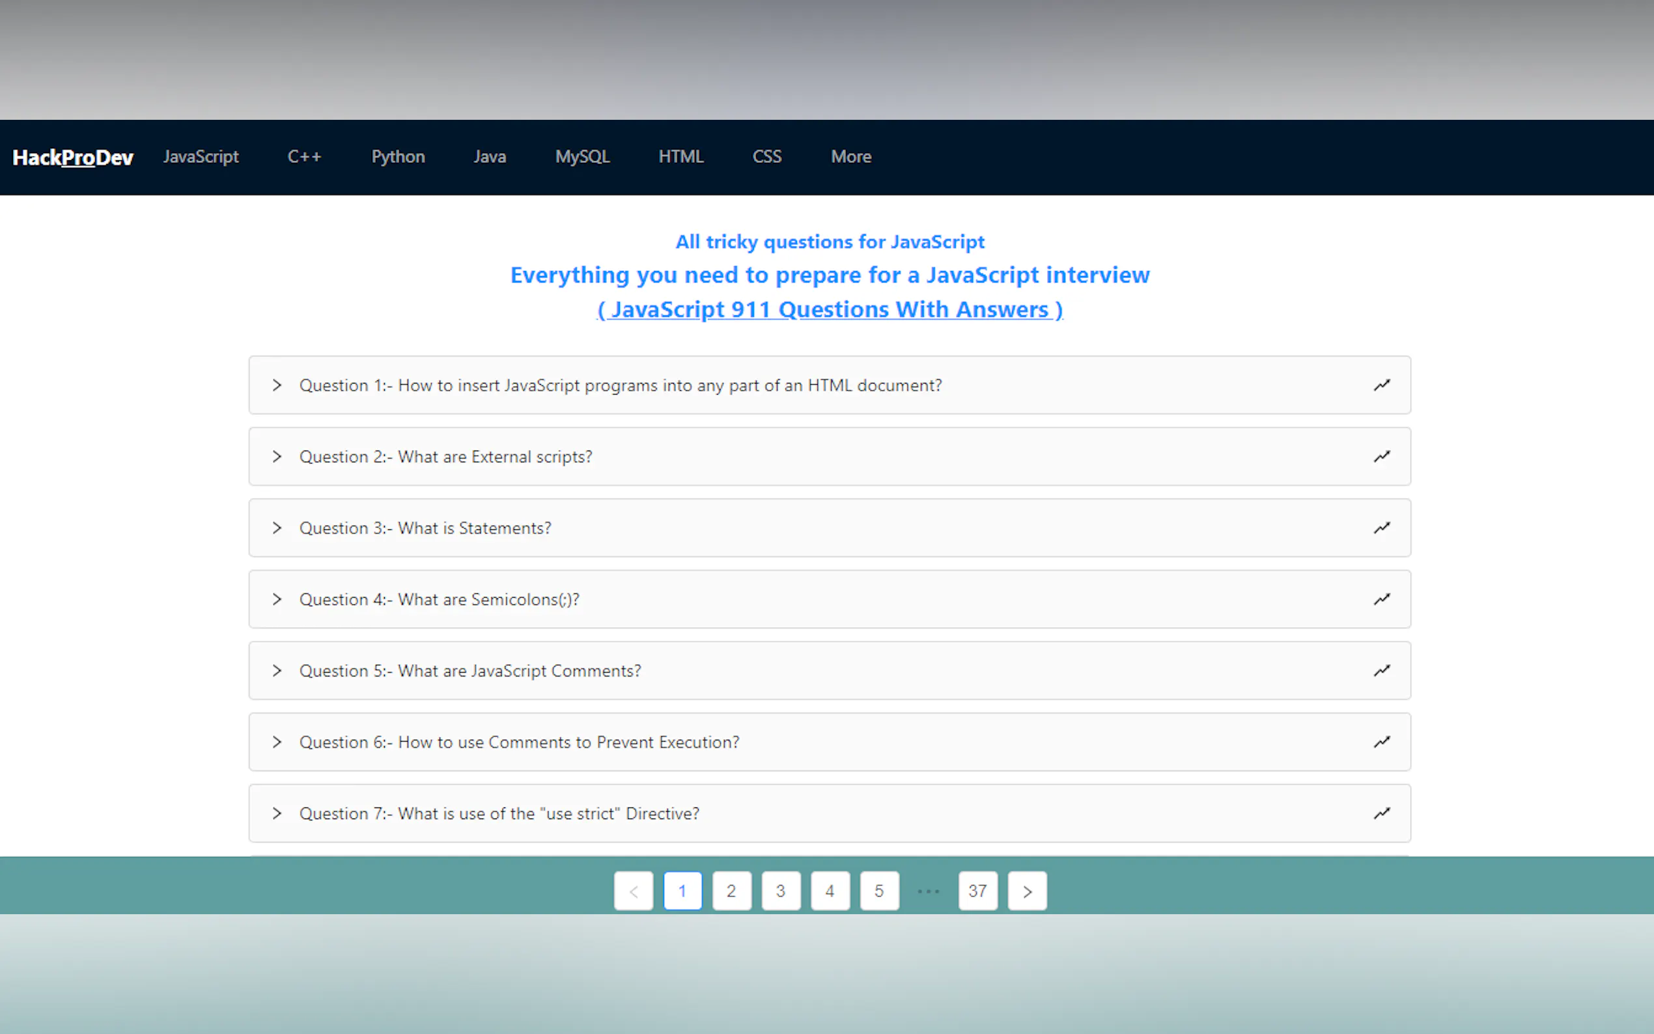
Task: Select page 5 in pagination
Action: point(879,891)
